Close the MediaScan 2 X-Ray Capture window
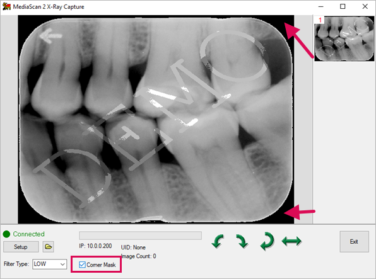This screenshot has height=279, width=376. (x=365, y=6)
